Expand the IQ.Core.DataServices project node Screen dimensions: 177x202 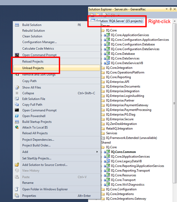tap(101, 59)
